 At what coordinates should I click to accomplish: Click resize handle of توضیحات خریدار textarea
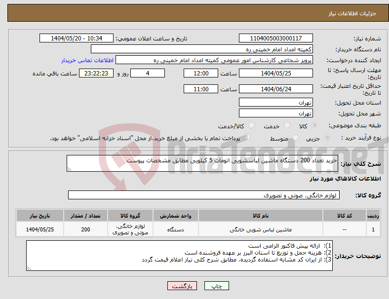[x=29, y=268]
